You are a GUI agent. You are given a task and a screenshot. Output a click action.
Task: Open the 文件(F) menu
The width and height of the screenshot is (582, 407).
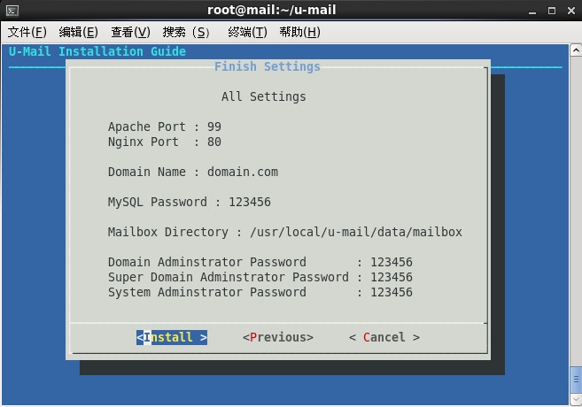(27, 32)
